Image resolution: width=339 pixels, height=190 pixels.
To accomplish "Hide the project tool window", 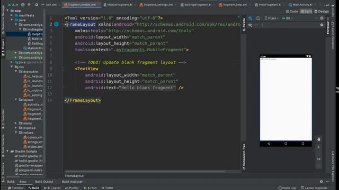I will 42,5.
